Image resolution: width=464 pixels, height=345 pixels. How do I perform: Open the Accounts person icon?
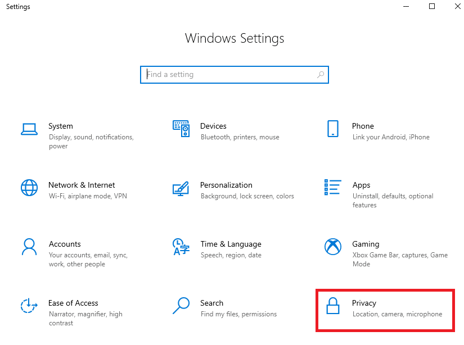29,247
